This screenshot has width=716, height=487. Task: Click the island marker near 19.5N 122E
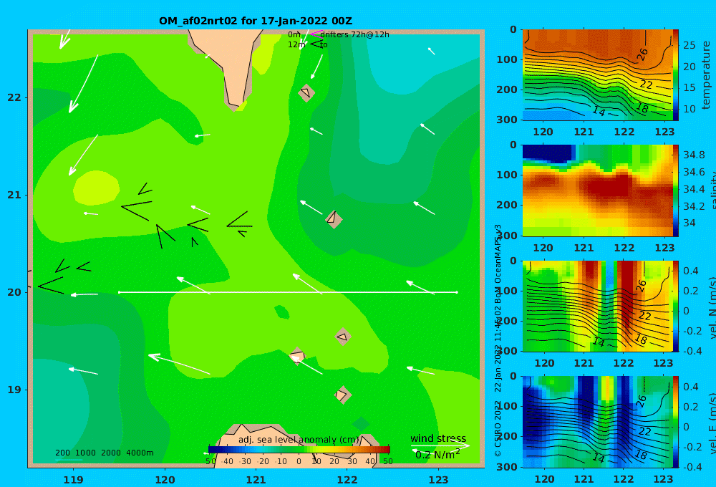[343, 337]
